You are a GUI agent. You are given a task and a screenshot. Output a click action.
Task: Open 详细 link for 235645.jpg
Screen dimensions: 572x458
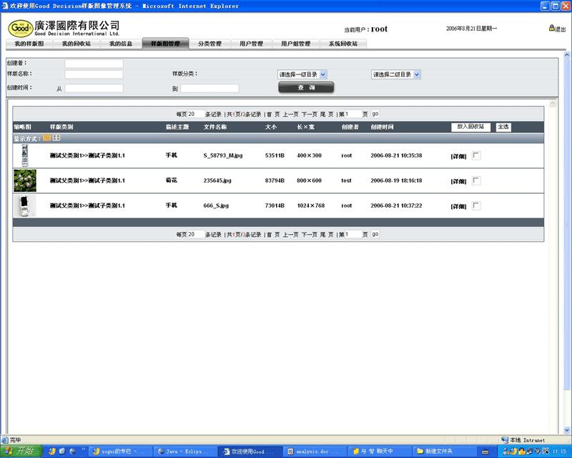[458, 181]
